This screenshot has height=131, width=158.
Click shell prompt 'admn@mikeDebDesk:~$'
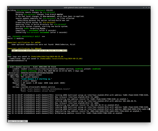pyautogui.click(x=17, y=61)
